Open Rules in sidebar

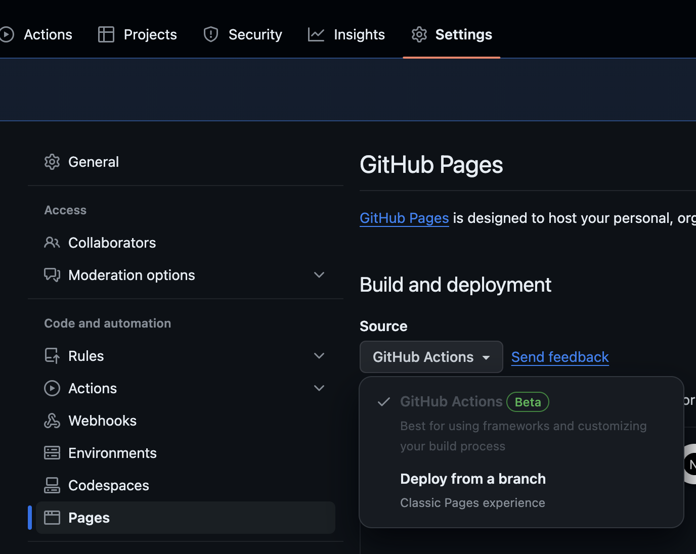point(186,356)
